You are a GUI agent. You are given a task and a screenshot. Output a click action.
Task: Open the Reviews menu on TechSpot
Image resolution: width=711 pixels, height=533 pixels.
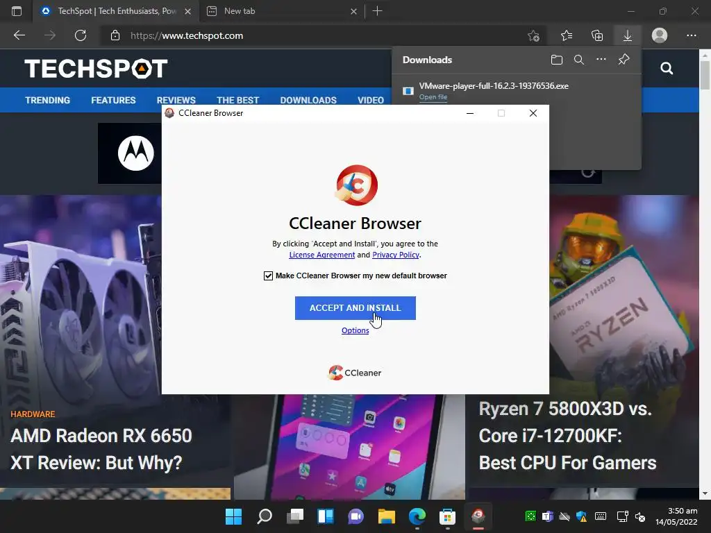click(x=176, y=100)
